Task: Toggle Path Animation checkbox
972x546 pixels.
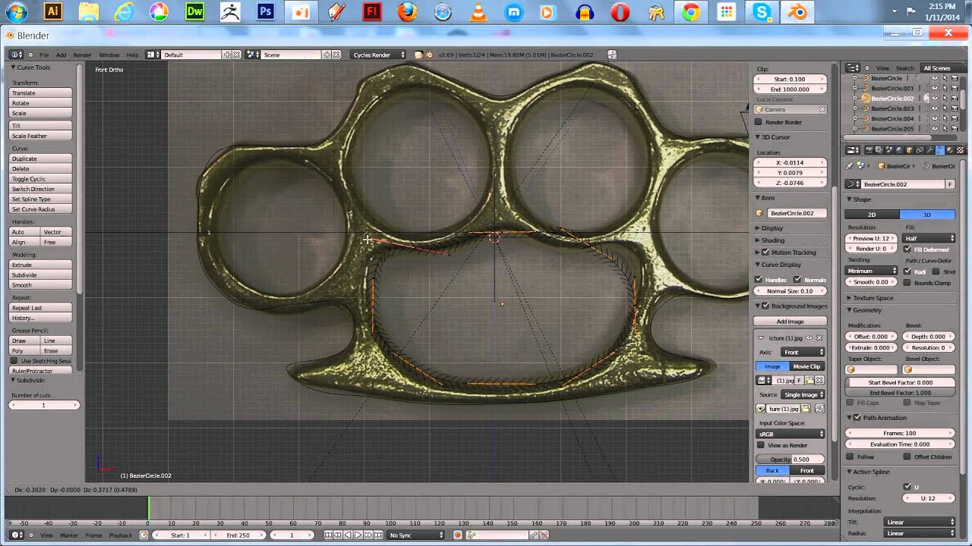Action: coord(857,418)
